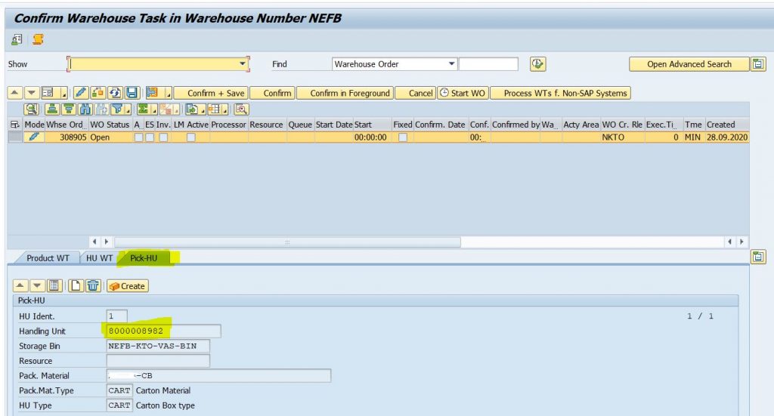
Task: Click the left arrow of left horizontal scrollbar
Action: click(x=94, y=242)
